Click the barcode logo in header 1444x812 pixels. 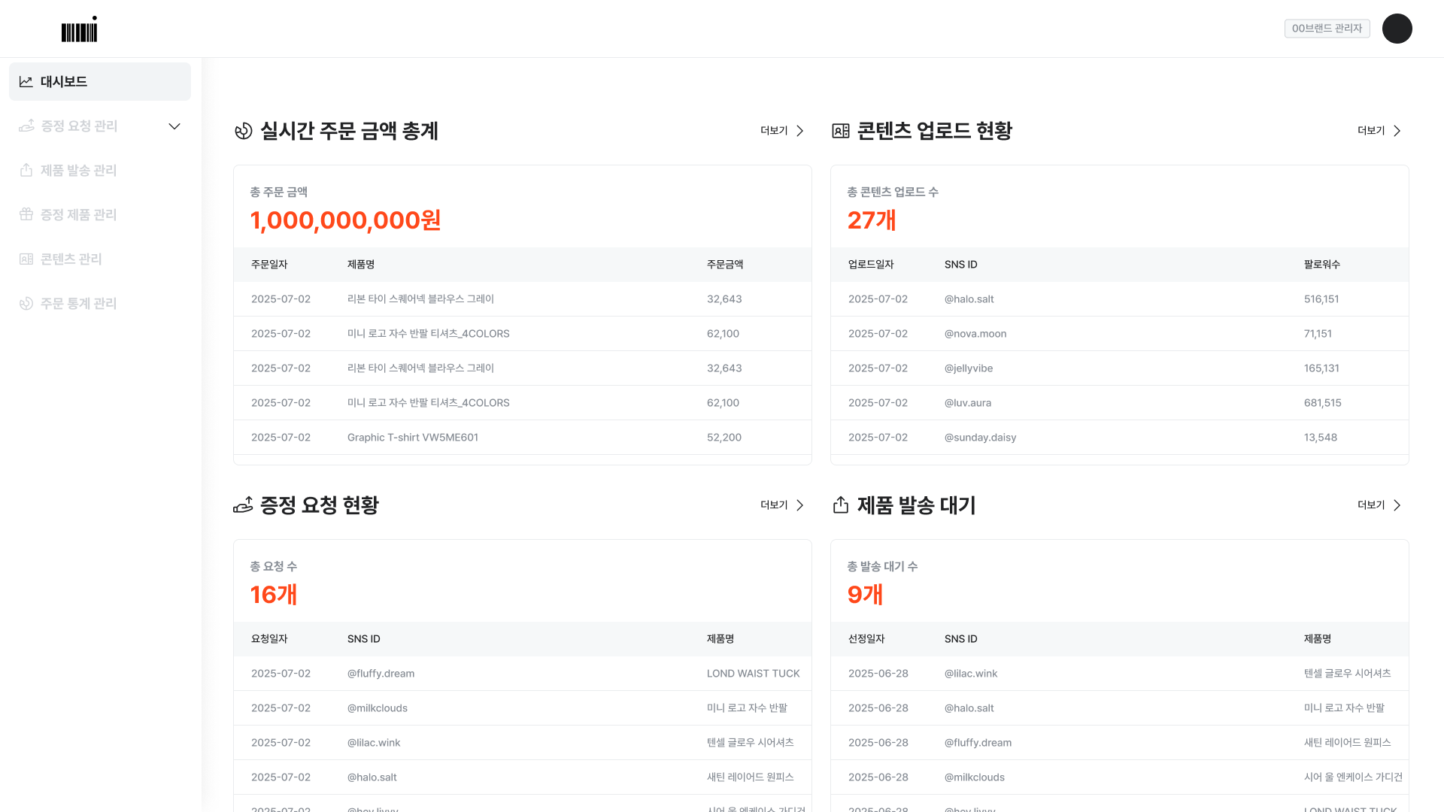click(x=79, y=30)
